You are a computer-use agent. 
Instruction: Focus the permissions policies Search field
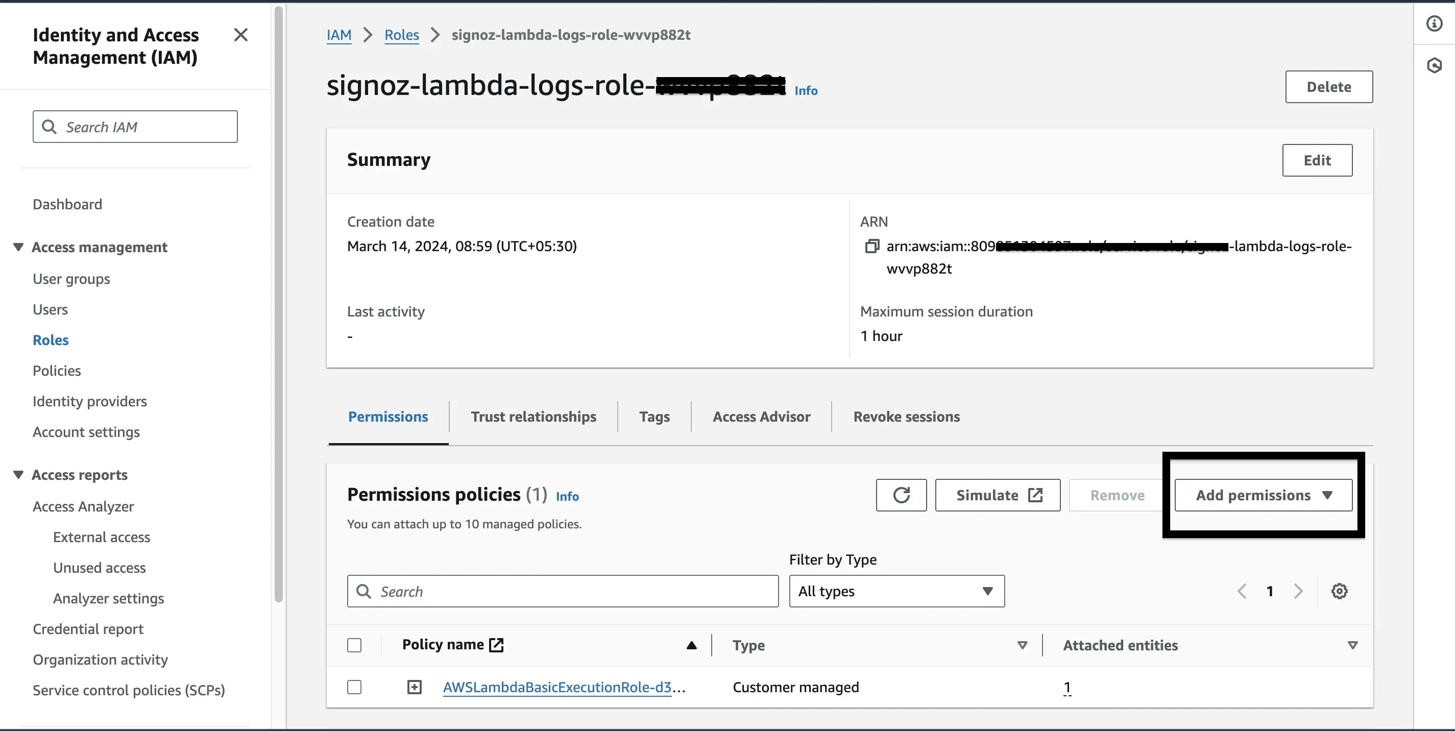tap(563, 591)
